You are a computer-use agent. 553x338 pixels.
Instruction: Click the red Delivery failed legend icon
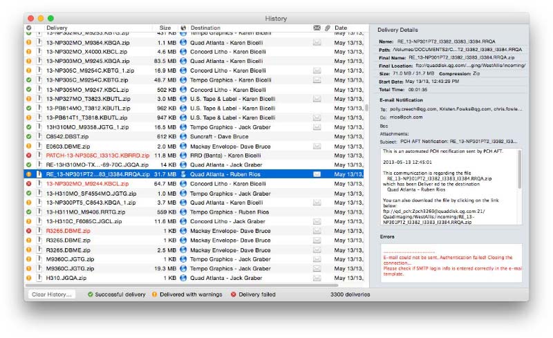point(234,294)
